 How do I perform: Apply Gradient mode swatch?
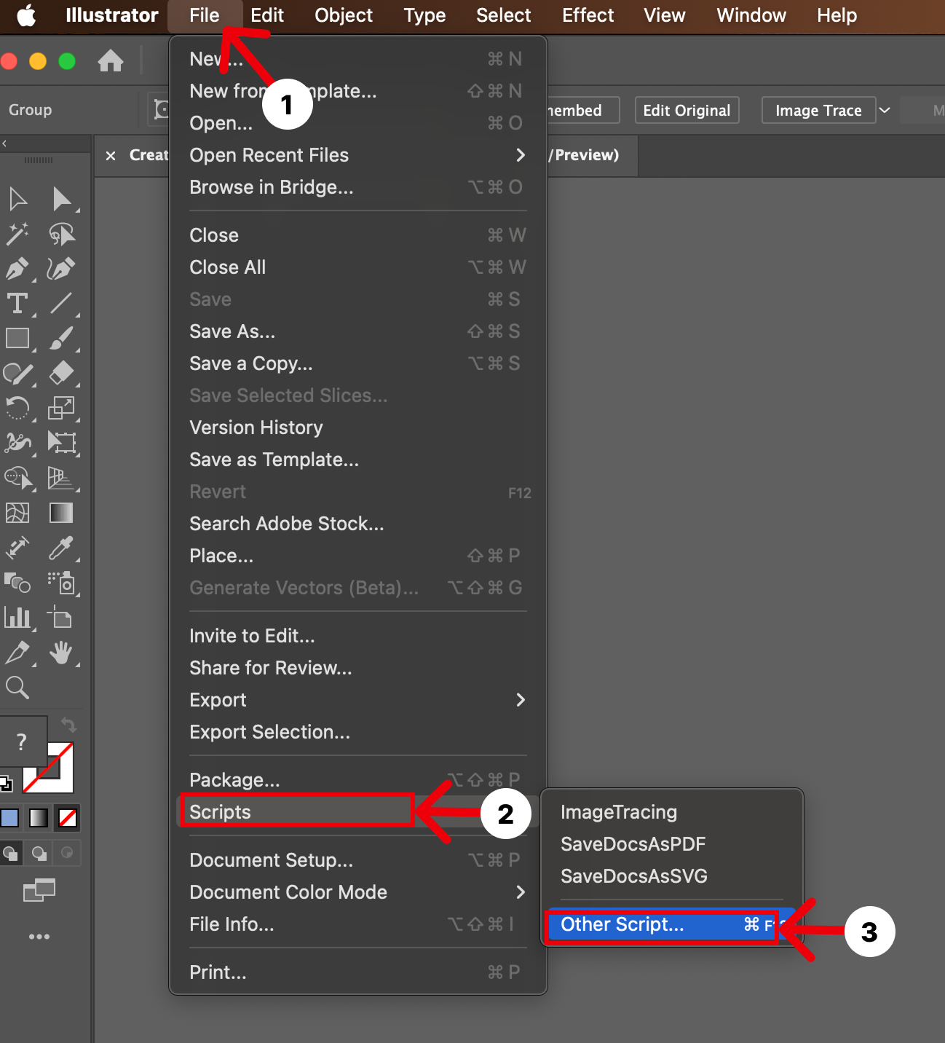click(39, 818)
